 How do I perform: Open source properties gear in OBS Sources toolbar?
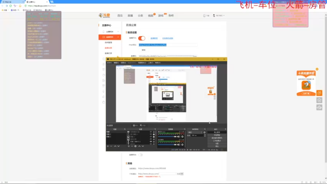coord(136,146)
